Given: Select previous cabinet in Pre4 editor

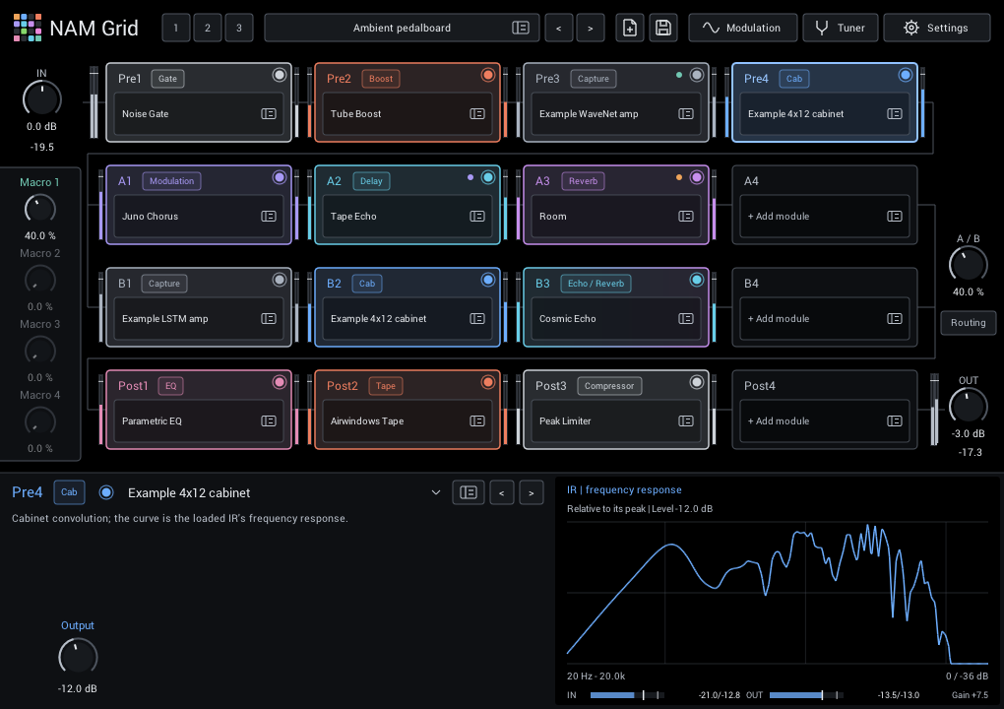Looking at the screenshot, I should click(501, 492).
